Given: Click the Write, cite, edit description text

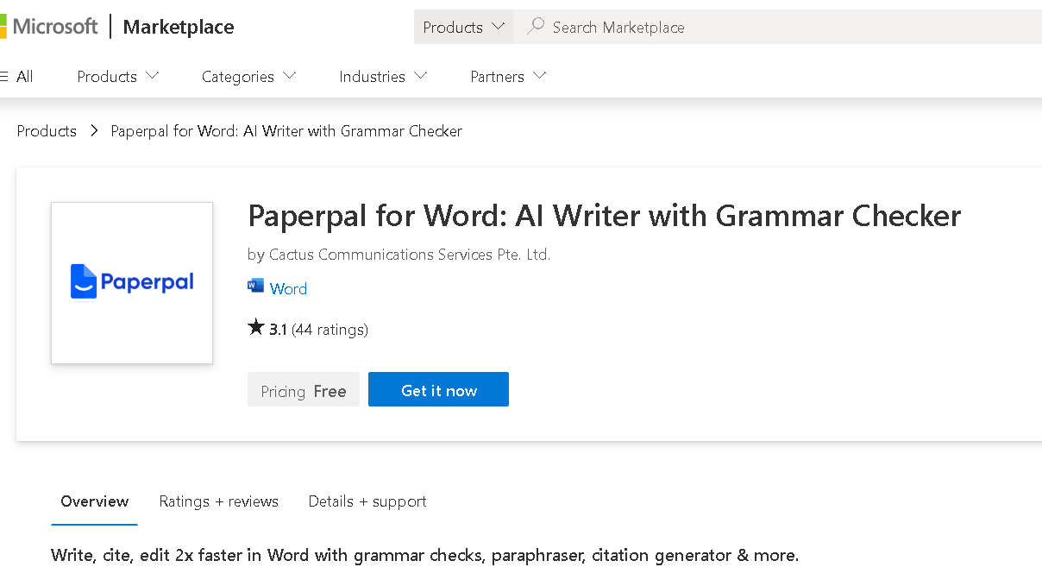Looking at the screenshot, I should click(425, 555).
